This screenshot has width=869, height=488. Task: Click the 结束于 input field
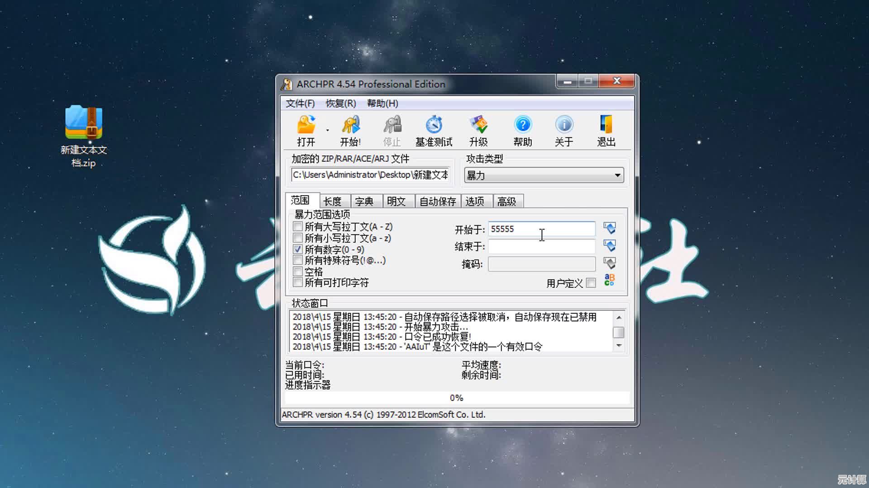[x=541, y=247]
